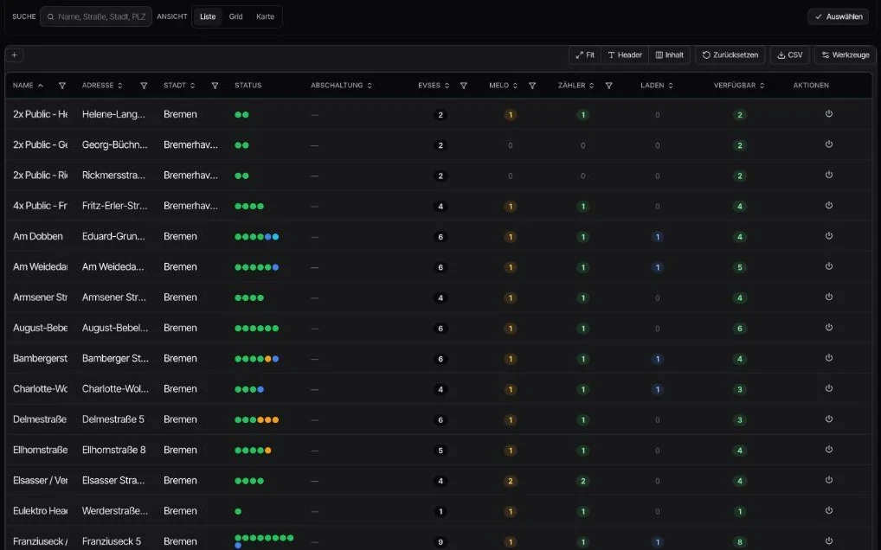Export table via CSV button
This screenshot has width=881, height=550.
[x=790, y=55]
